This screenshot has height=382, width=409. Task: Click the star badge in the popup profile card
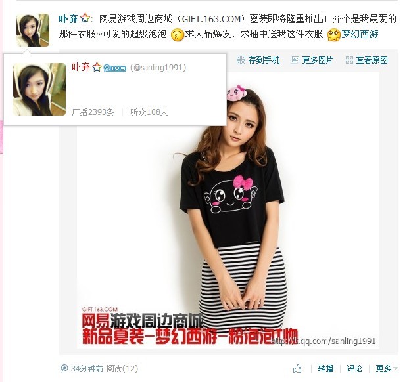pos(97,67)
